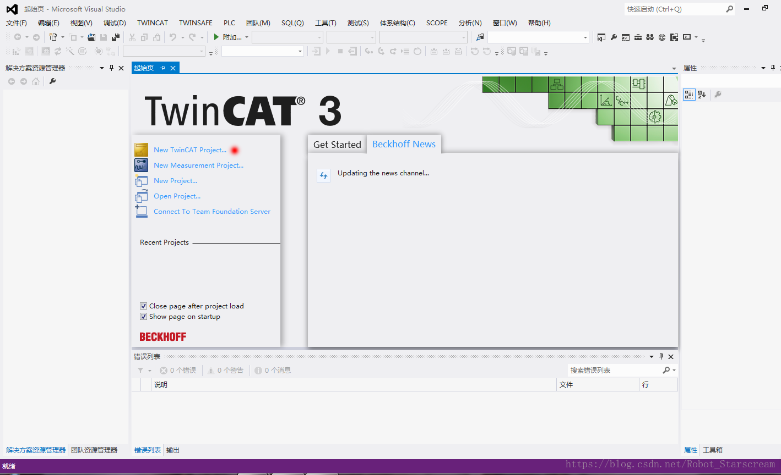The height and width of the screenshot is (475, 781).
Task: Toggle the Show page on startup checkbox
Action: [143, 317]
